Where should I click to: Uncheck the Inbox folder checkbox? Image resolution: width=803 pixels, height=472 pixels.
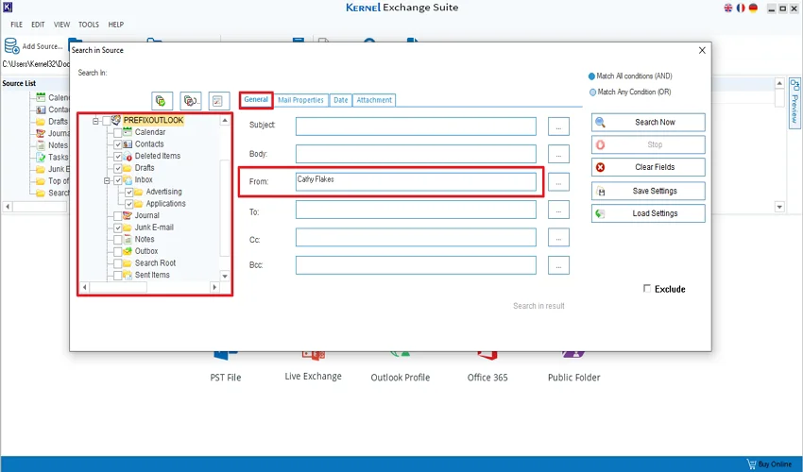(x=118, y=180)
